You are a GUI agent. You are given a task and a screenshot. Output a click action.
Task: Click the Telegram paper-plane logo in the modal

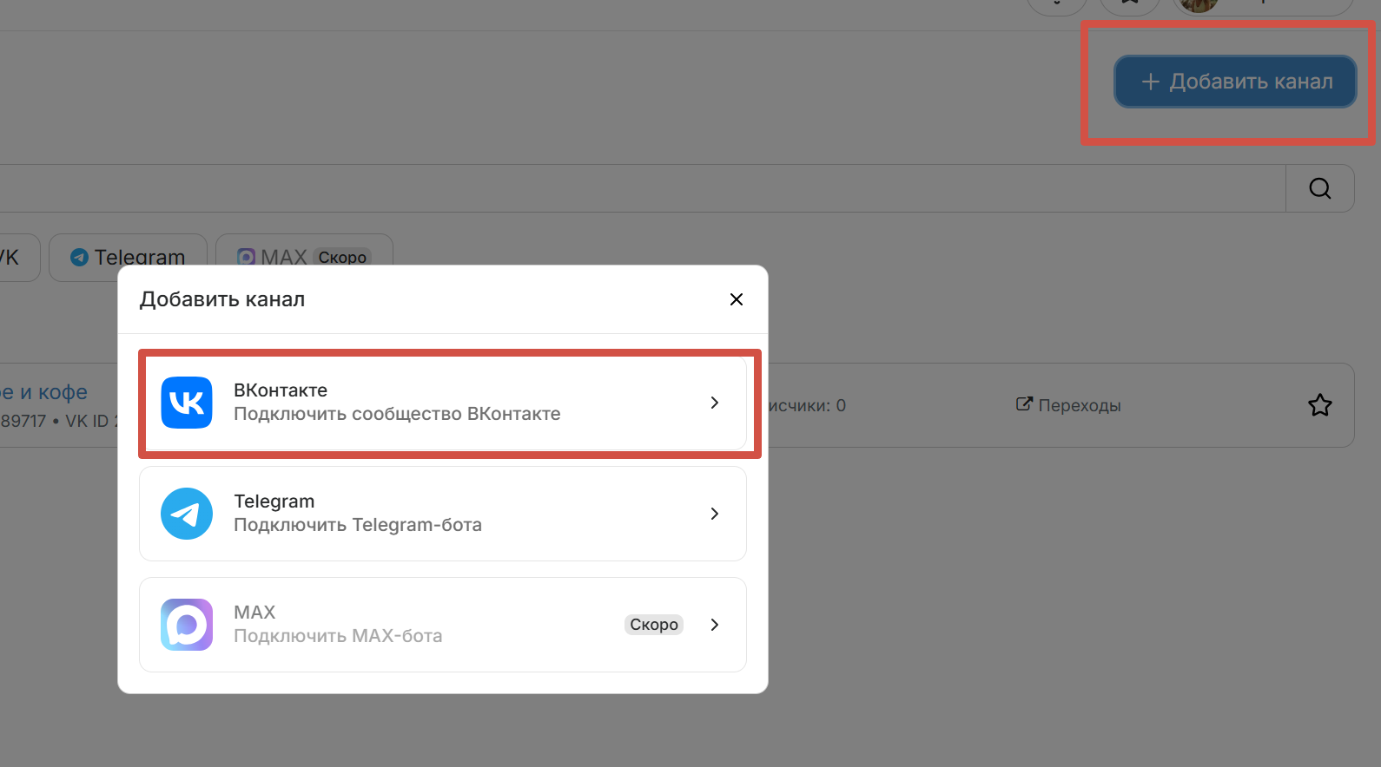click(x=187, y=514)
